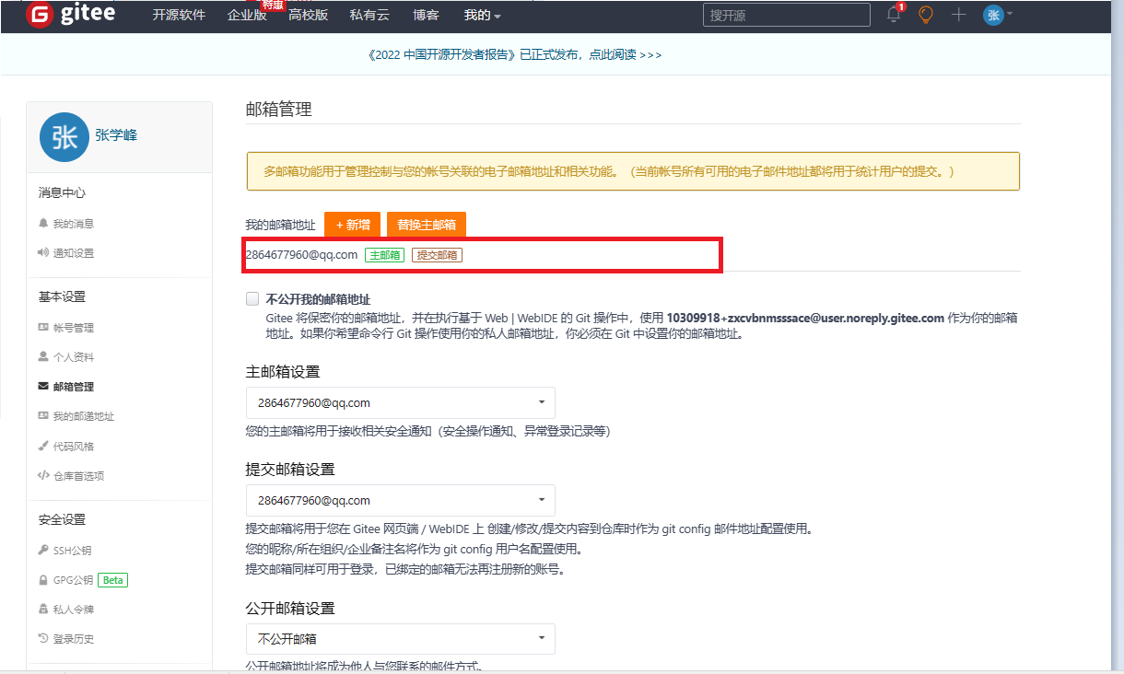Click the orange lightbulb icon in header
Viewport: 1124px width, 674px height.
tap(926, 15)
